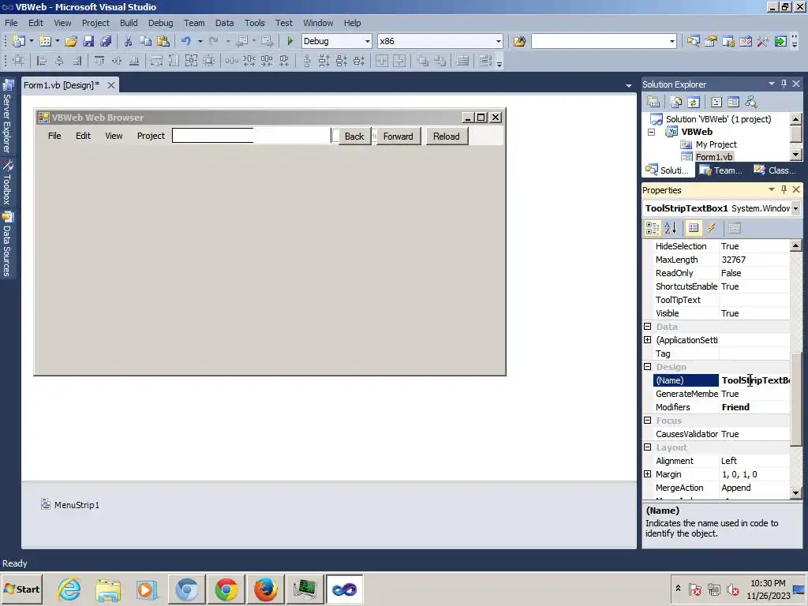
Task: Click the (Name) property value field
Action: (754, 380)
